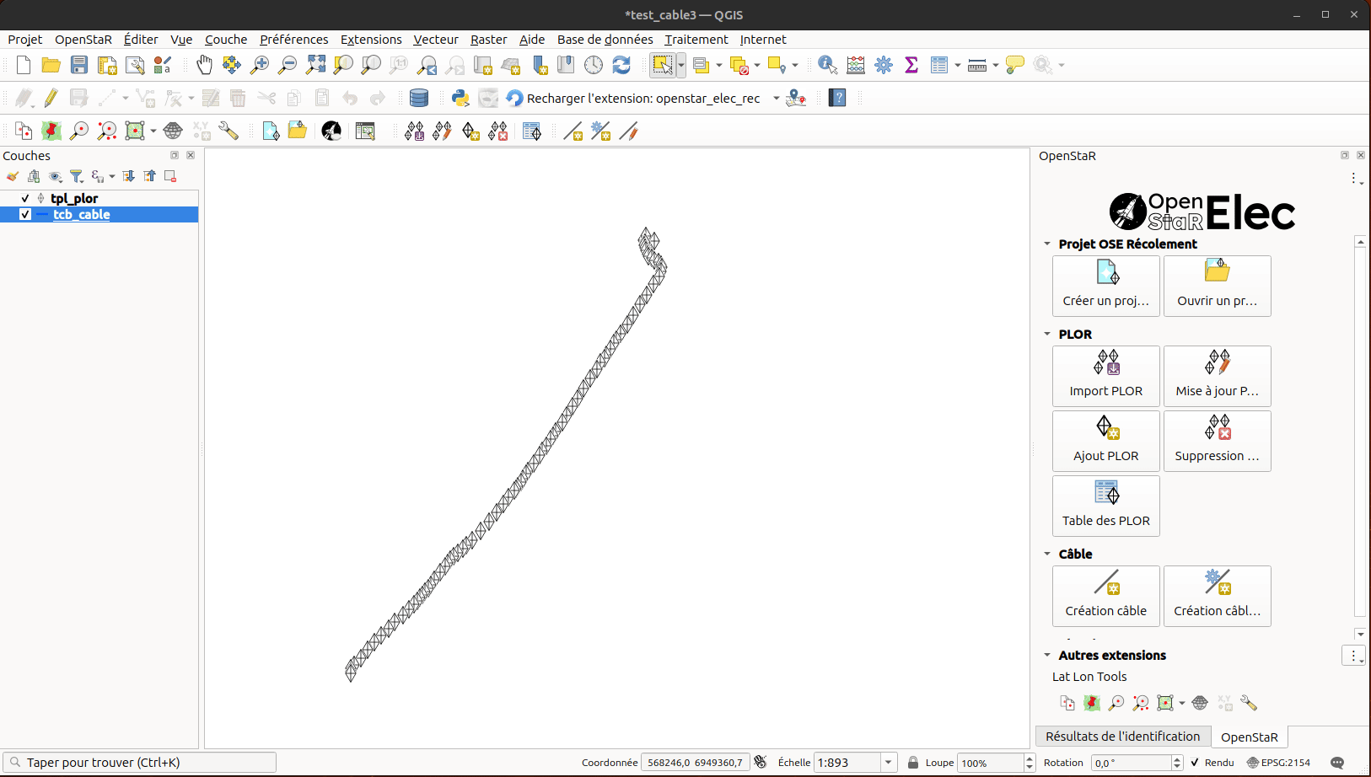Image resolution: width=1371 pixels, height=777 pixels.
Task: Click the locator search field
Action: [139, 763]
